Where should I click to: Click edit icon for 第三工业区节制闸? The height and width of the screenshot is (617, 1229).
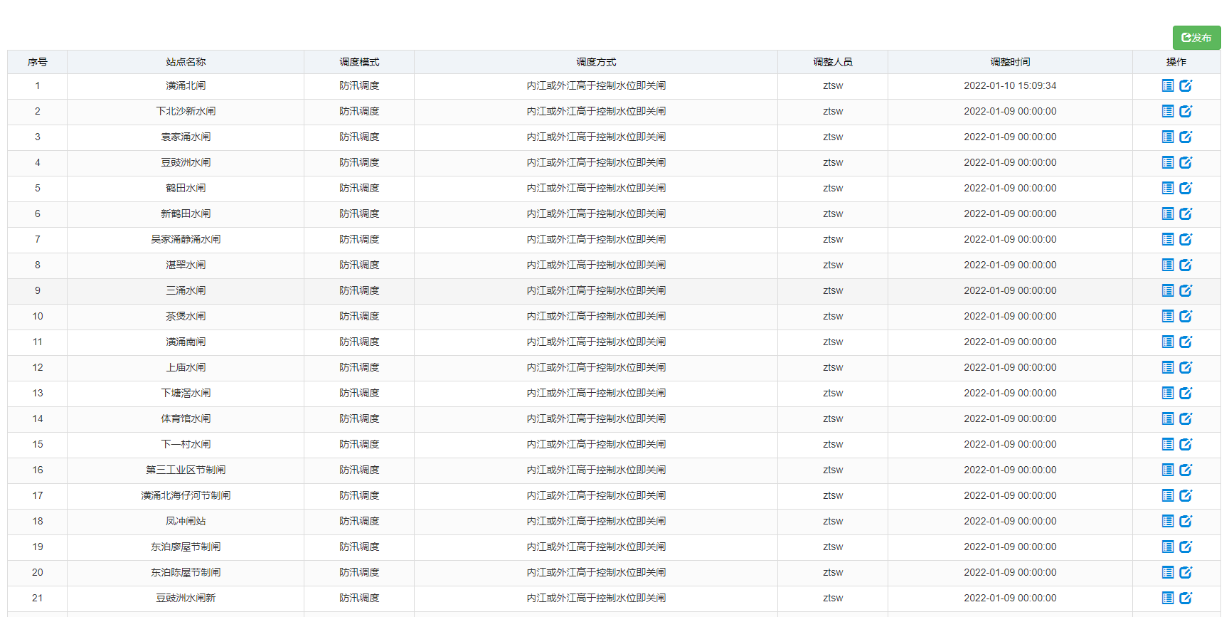(1186, 470)
